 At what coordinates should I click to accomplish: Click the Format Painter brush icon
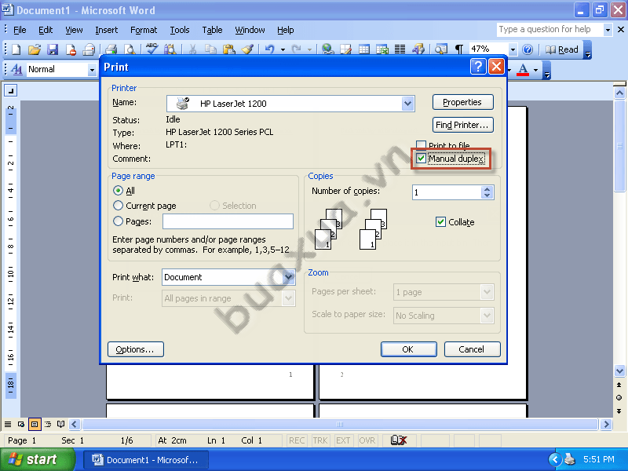tap(247, 49)
